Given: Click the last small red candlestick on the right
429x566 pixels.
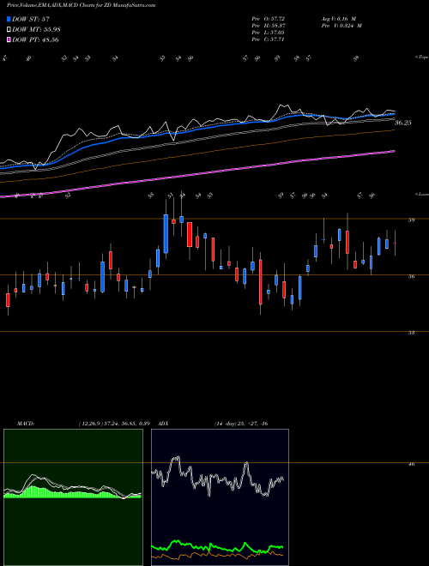Looking at the screenshot, I should [395, 243].
